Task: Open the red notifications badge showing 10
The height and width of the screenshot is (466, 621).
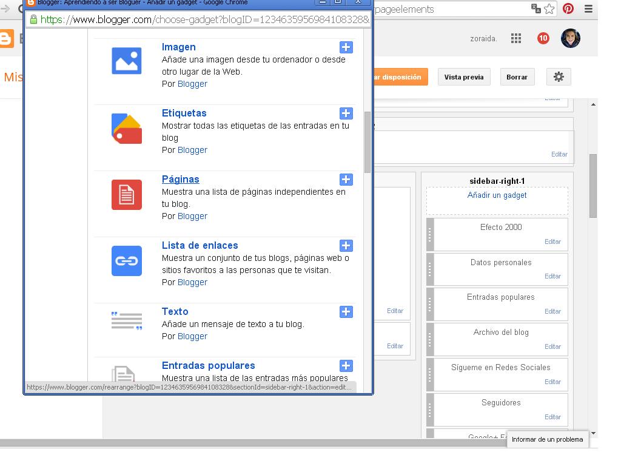Action: pyautogui.click(x=543, y=38)
